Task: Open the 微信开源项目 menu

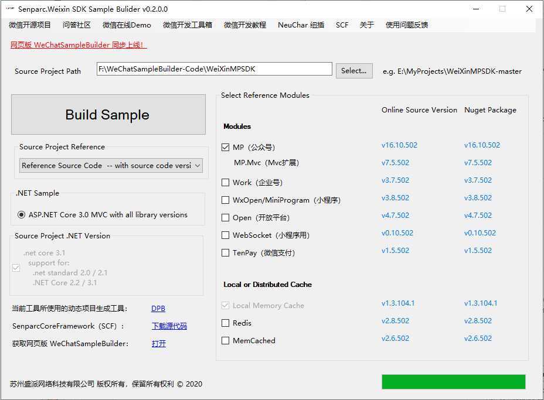Action: (x=30, y=25)
